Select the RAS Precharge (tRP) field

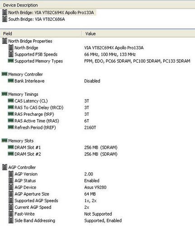coord(34,114)
